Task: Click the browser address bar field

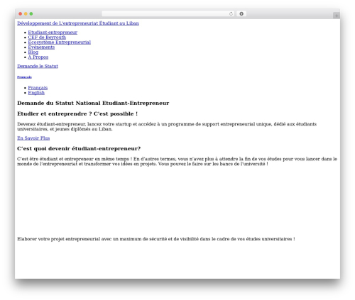Action: tap(168, 14)
